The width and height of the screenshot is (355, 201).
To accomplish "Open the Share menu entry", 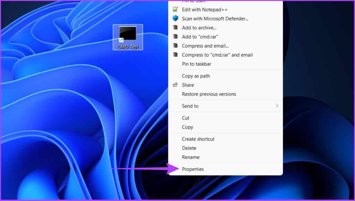I will pyautogui.click(x=188, y=85).
